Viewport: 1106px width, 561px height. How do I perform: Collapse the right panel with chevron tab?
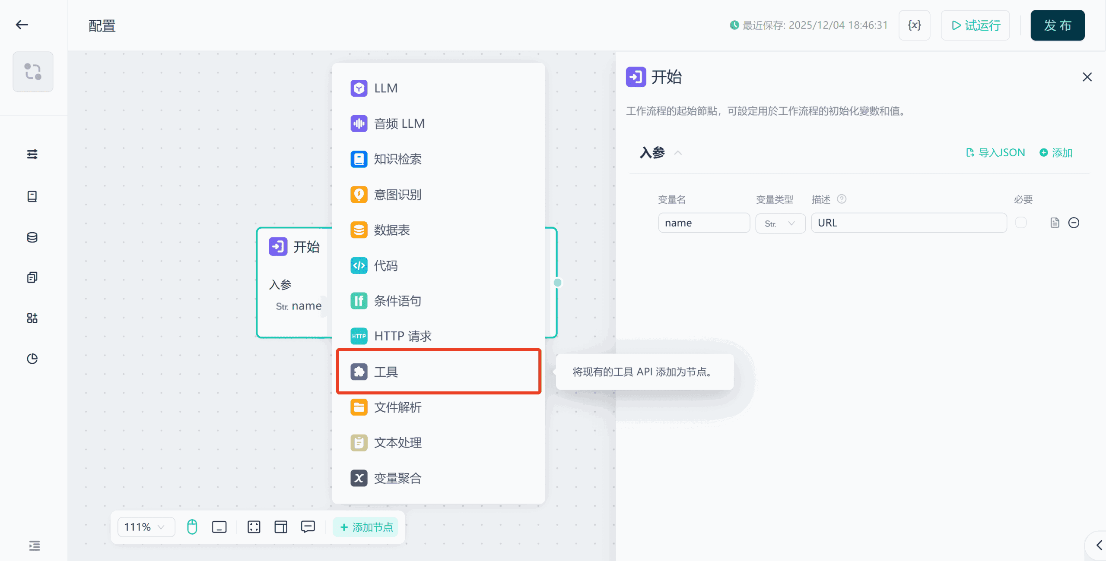1098,545
